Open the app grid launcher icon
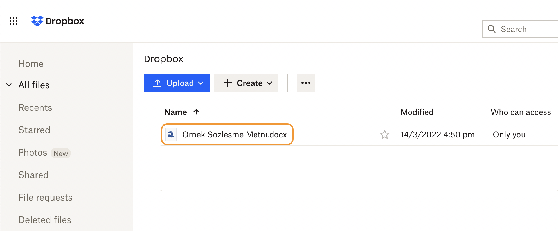Screen dimensions: 558x231 click(13, 21)
